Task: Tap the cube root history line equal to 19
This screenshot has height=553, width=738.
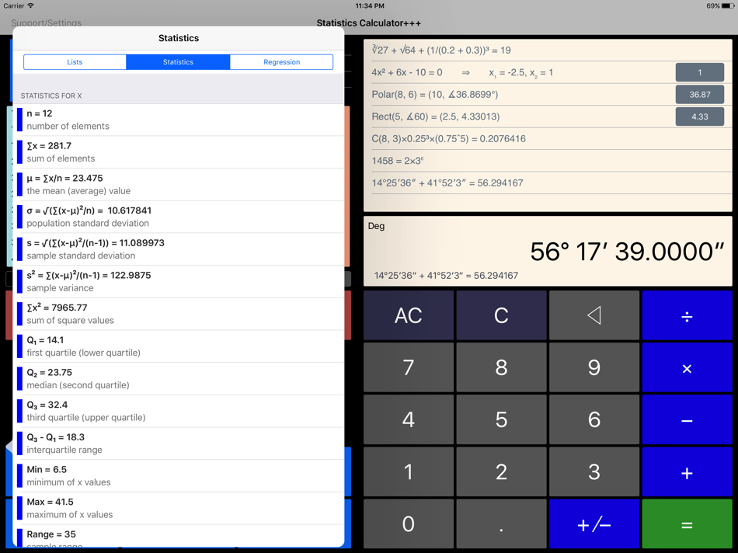Action: 441,50
